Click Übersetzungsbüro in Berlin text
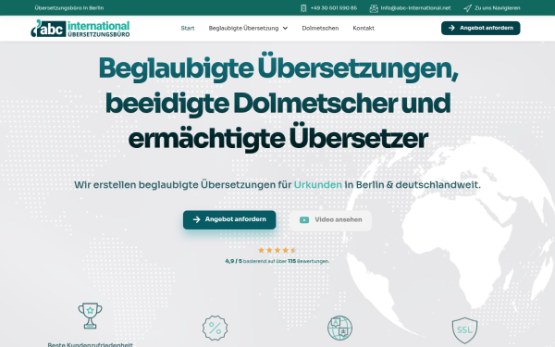 (x=69, y=7)
